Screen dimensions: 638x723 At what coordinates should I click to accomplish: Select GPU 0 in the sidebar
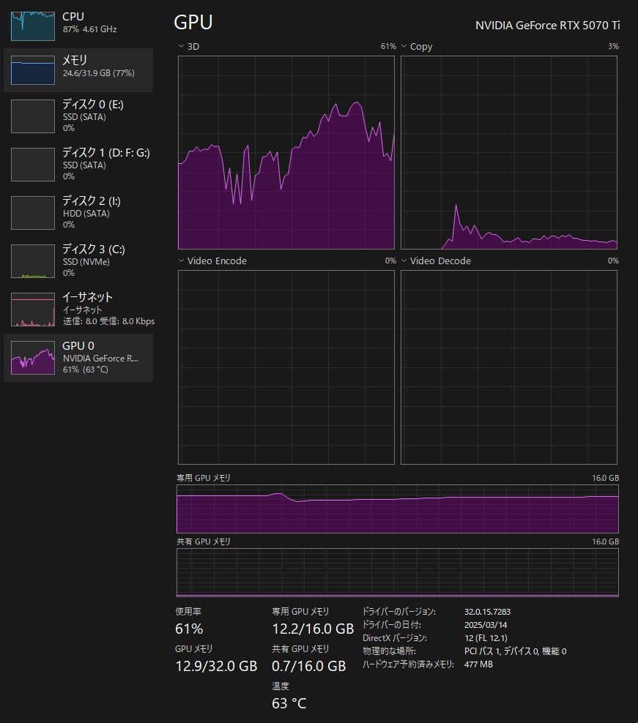tap(78, 358)
